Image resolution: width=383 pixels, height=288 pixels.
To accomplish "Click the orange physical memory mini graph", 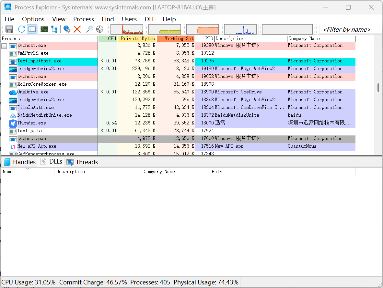I will tap(203, 29).
